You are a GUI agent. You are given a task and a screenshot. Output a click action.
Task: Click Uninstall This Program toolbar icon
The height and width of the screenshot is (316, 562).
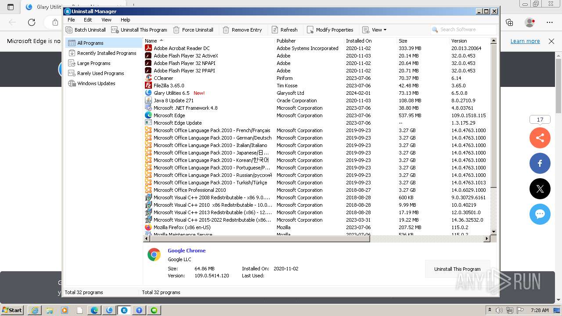pyautogui.click(x=115, y=30)
